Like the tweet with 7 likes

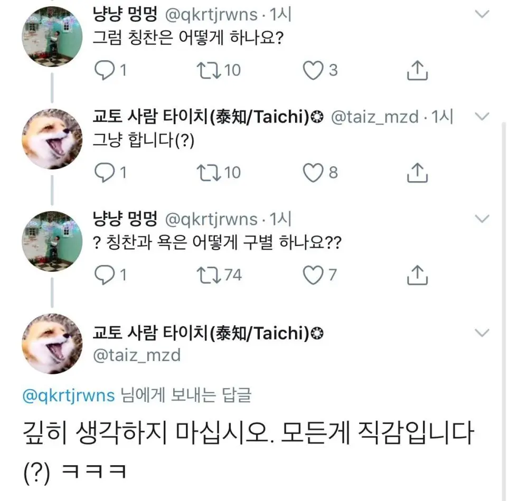[x=313, y=275]
